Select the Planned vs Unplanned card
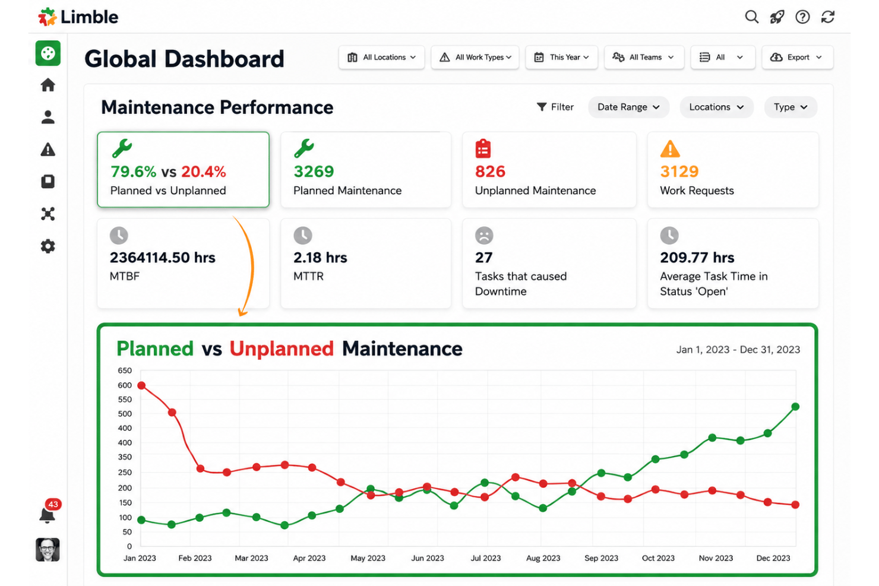 point(183,170)
